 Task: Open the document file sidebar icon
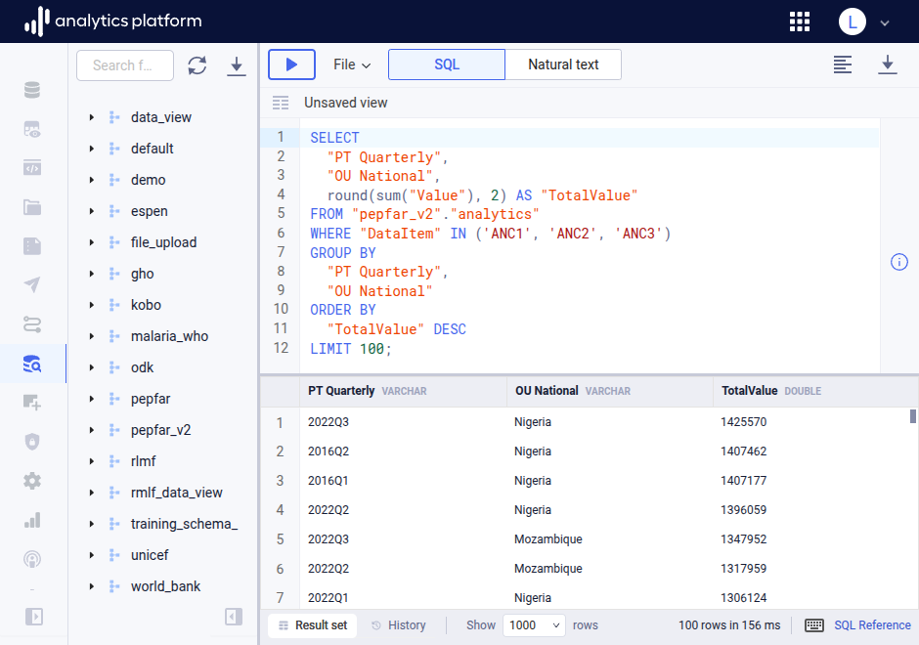point(32,246)
